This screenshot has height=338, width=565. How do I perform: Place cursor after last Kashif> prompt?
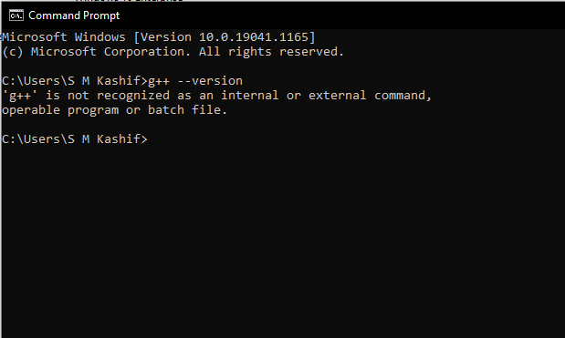tap(151, 139)
